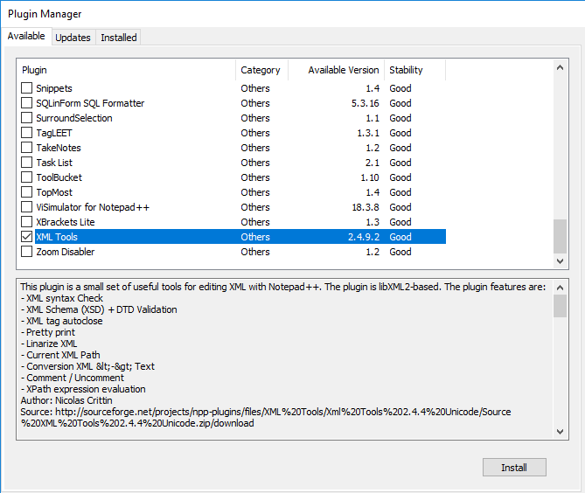Click description pane scroll down arrow
The image size is (585, 493).
point(560,432)
